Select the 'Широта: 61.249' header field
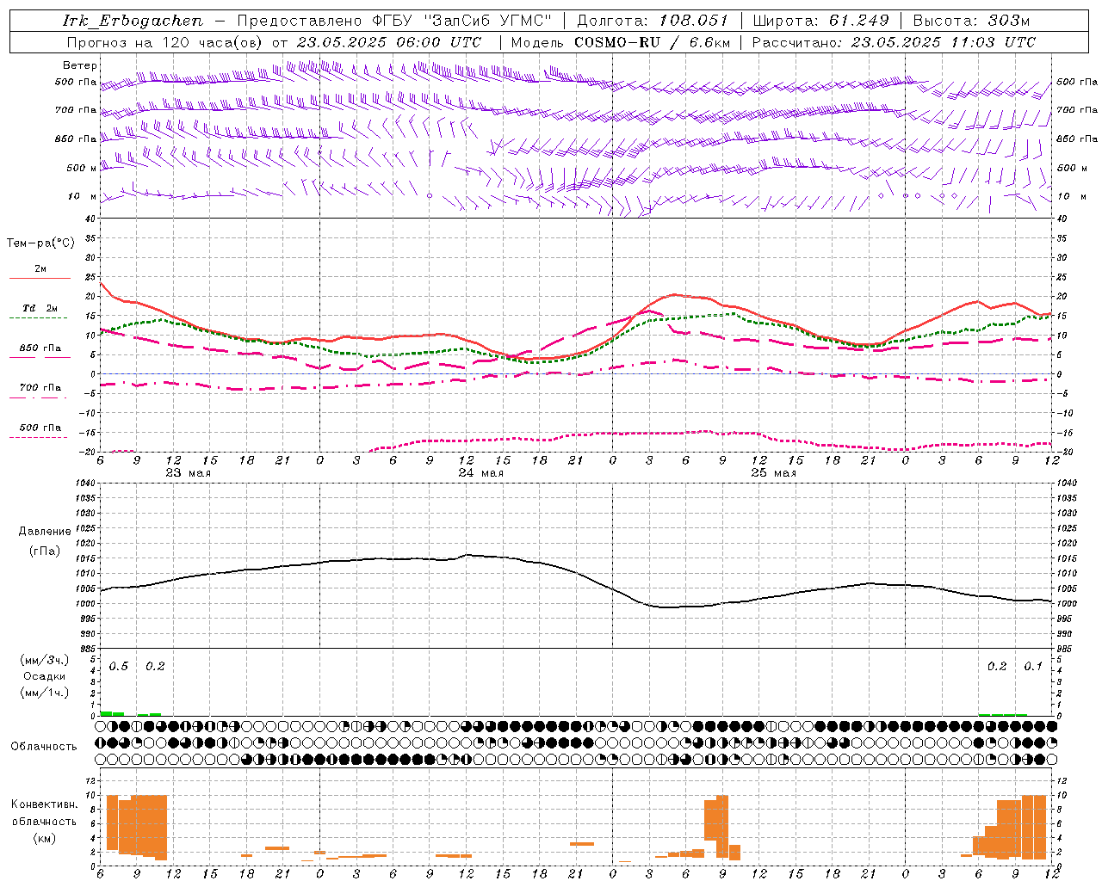The width and height of the screenshot is (1102, 881). click(x=820, y=21)
